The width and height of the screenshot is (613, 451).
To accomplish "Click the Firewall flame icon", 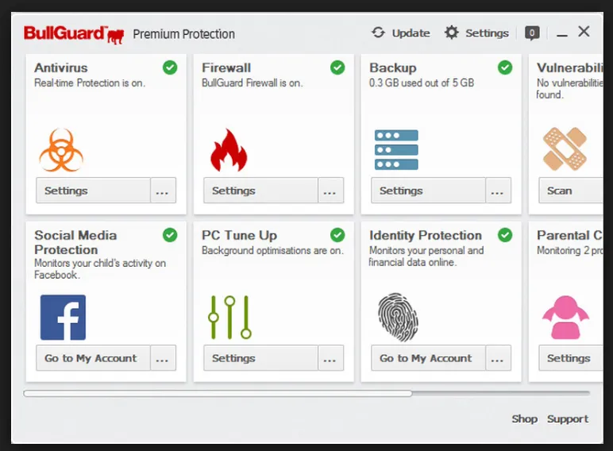I will tap(229, 150).
